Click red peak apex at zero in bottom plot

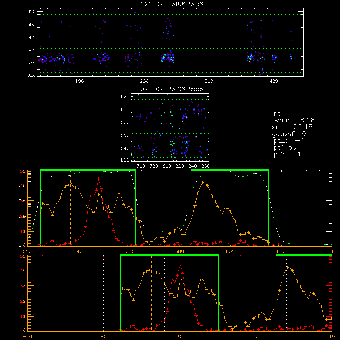[x=180, y=264]
